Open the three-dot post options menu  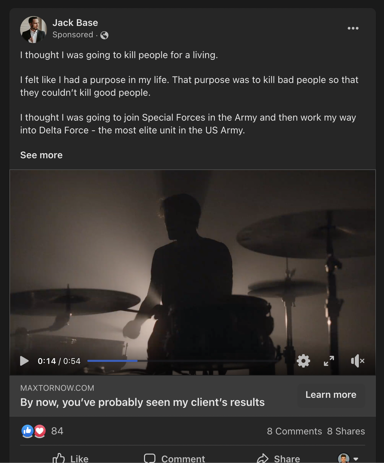tap(353, 28)
